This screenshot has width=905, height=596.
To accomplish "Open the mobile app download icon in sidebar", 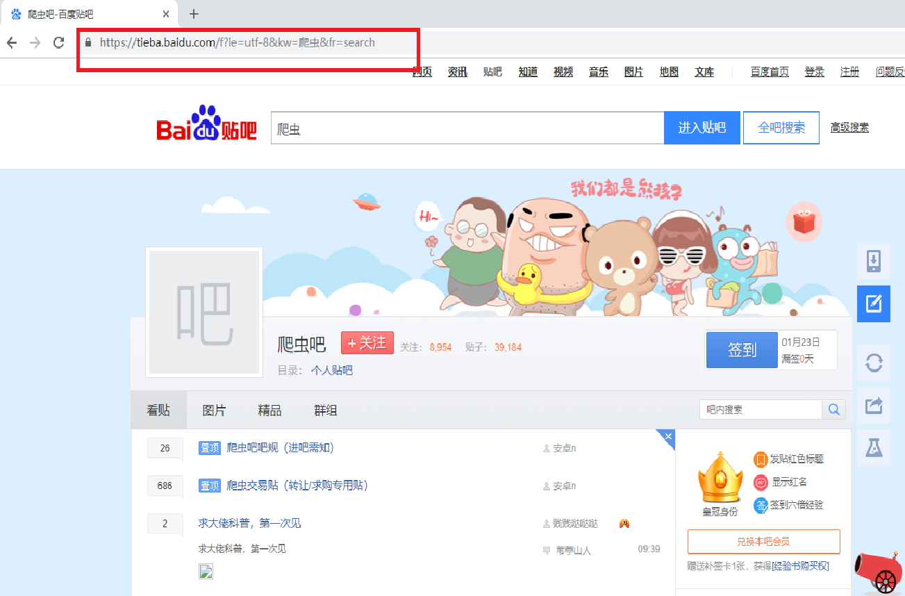I will pyautogui.click(x=873, y=260).
